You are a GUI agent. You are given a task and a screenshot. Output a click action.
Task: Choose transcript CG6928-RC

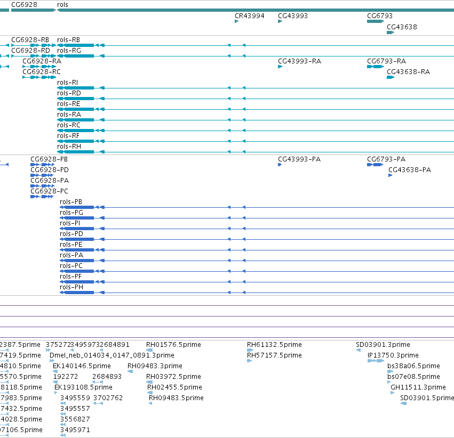tap(42, 72)
